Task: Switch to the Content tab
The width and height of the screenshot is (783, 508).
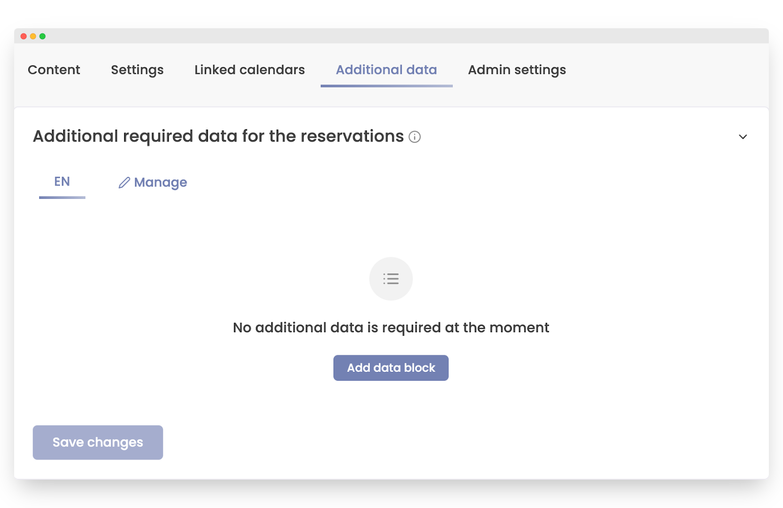Action: point(53,70)
